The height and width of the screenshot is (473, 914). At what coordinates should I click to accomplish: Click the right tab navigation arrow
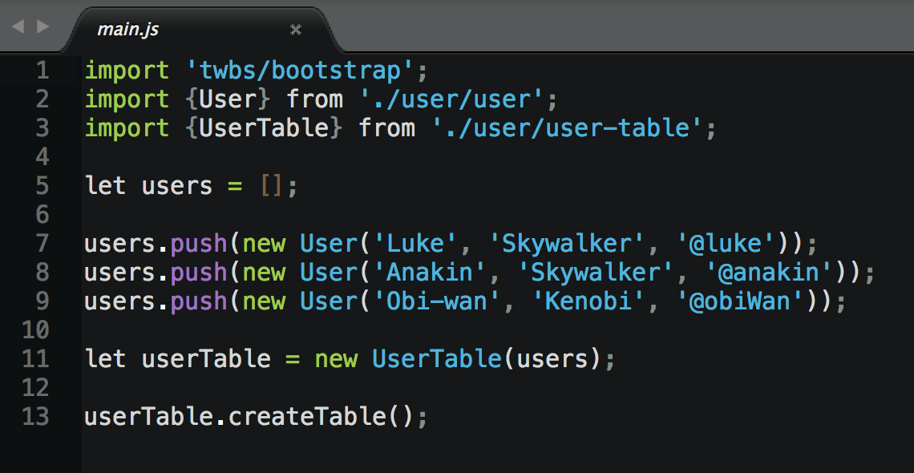click(x=42, y=27)
